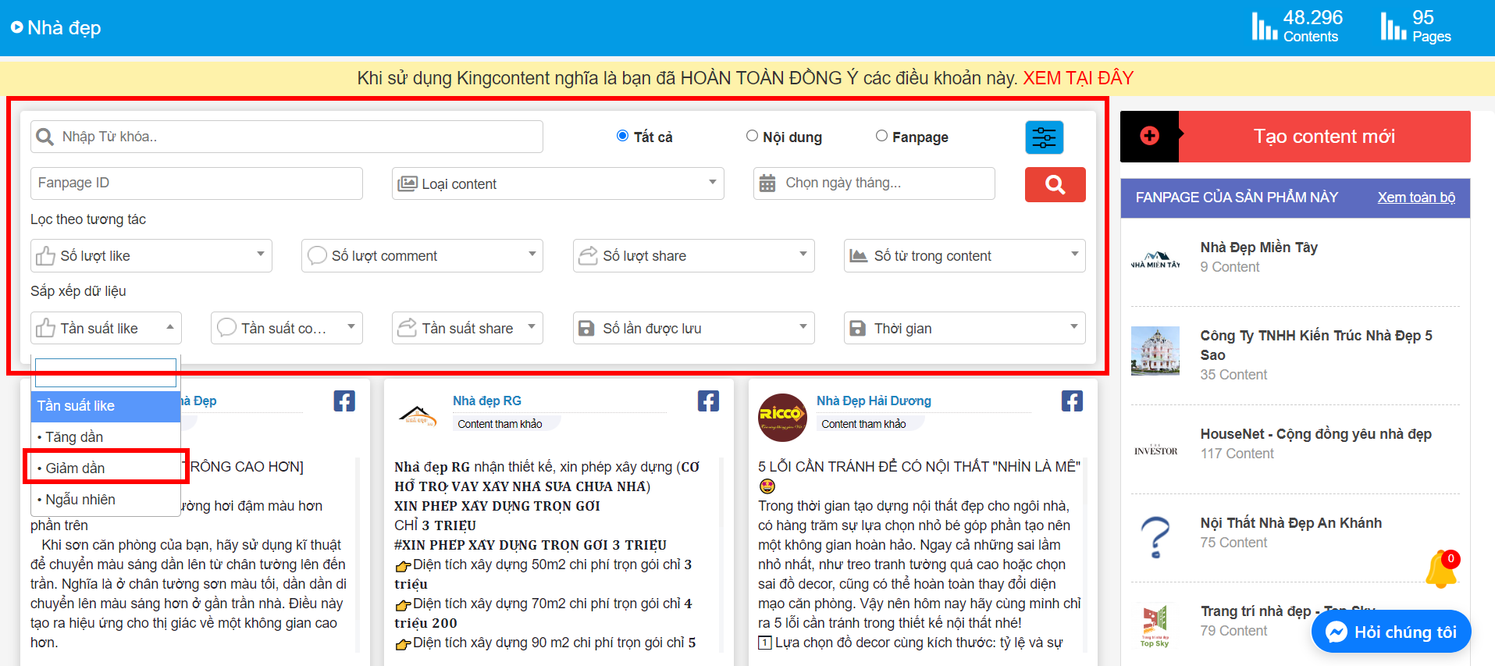Click the red search magnifier button
The image size is (1495, 666).
[1055, 184]
